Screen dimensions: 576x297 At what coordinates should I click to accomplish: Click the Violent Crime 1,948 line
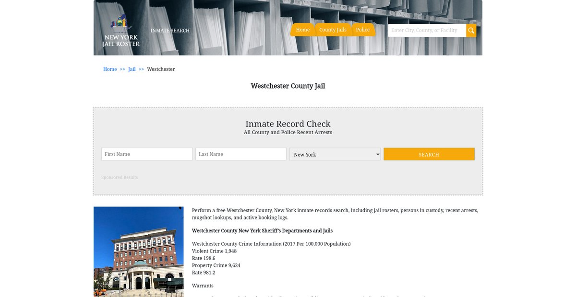214,251
